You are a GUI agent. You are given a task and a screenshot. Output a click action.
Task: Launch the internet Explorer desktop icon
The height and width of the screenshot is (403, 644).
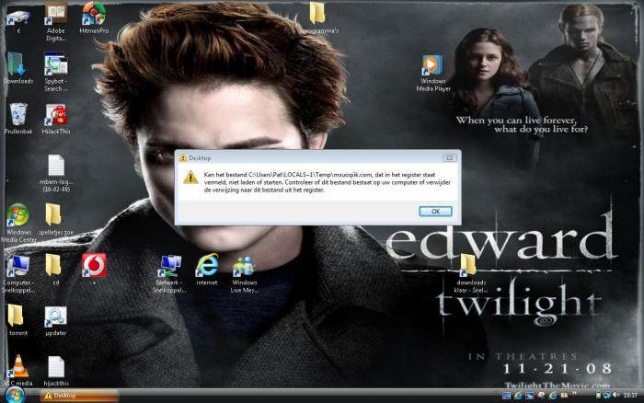coord(207,270)
